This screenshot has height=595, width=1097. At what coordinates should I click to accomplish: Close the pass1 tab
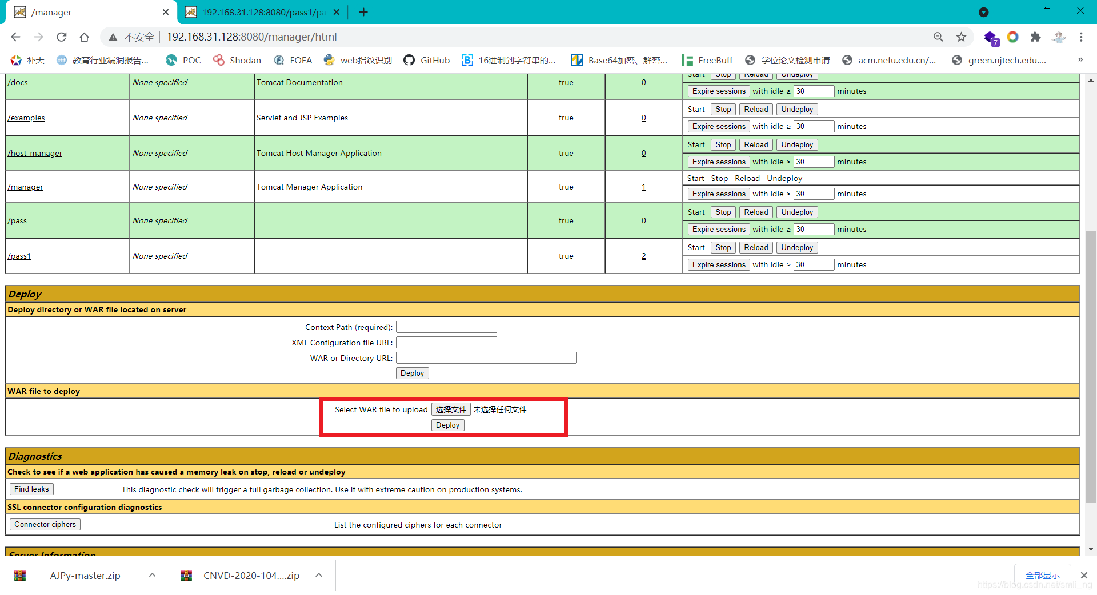[x=337, y=12]
